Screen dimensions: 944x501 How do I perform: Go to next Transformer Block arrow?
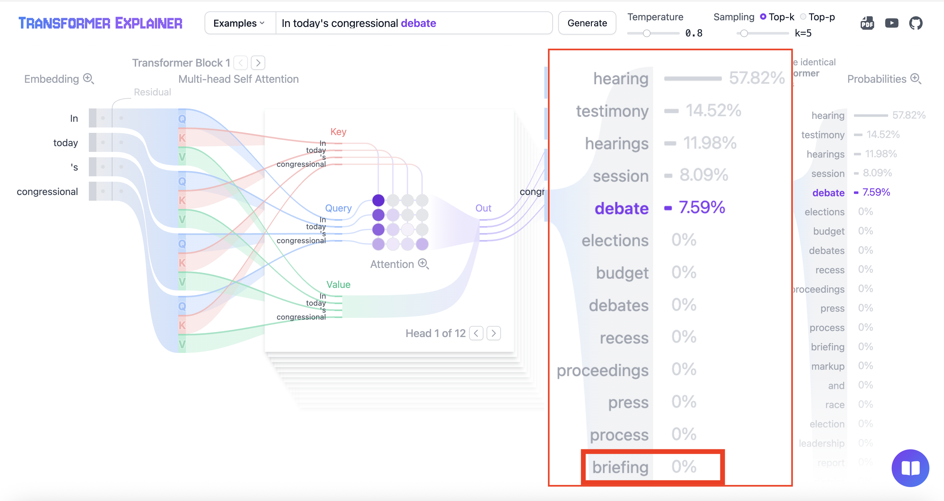[x=258, y=63]
